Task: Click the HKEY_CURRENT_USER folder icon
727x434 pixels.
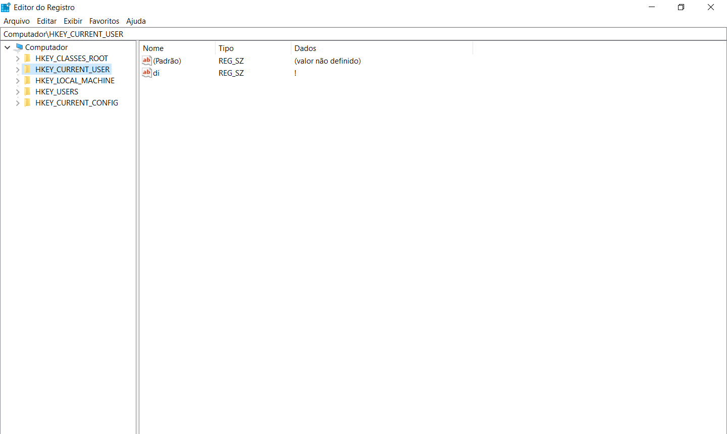Action: [27, 69]
